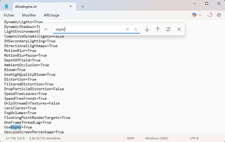The width and height of the screenshot is (225, 142).
Task: Click the FilteredDistortion=True line
Action: pos(29,84)
